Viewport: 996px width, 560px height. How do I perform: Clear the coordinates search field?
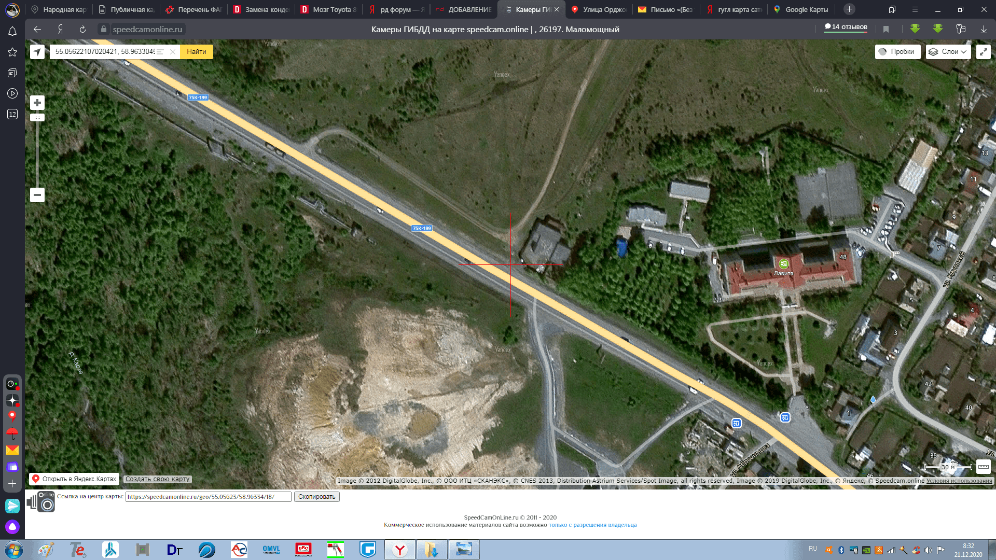pyautogui.click(x=173, y=52)
